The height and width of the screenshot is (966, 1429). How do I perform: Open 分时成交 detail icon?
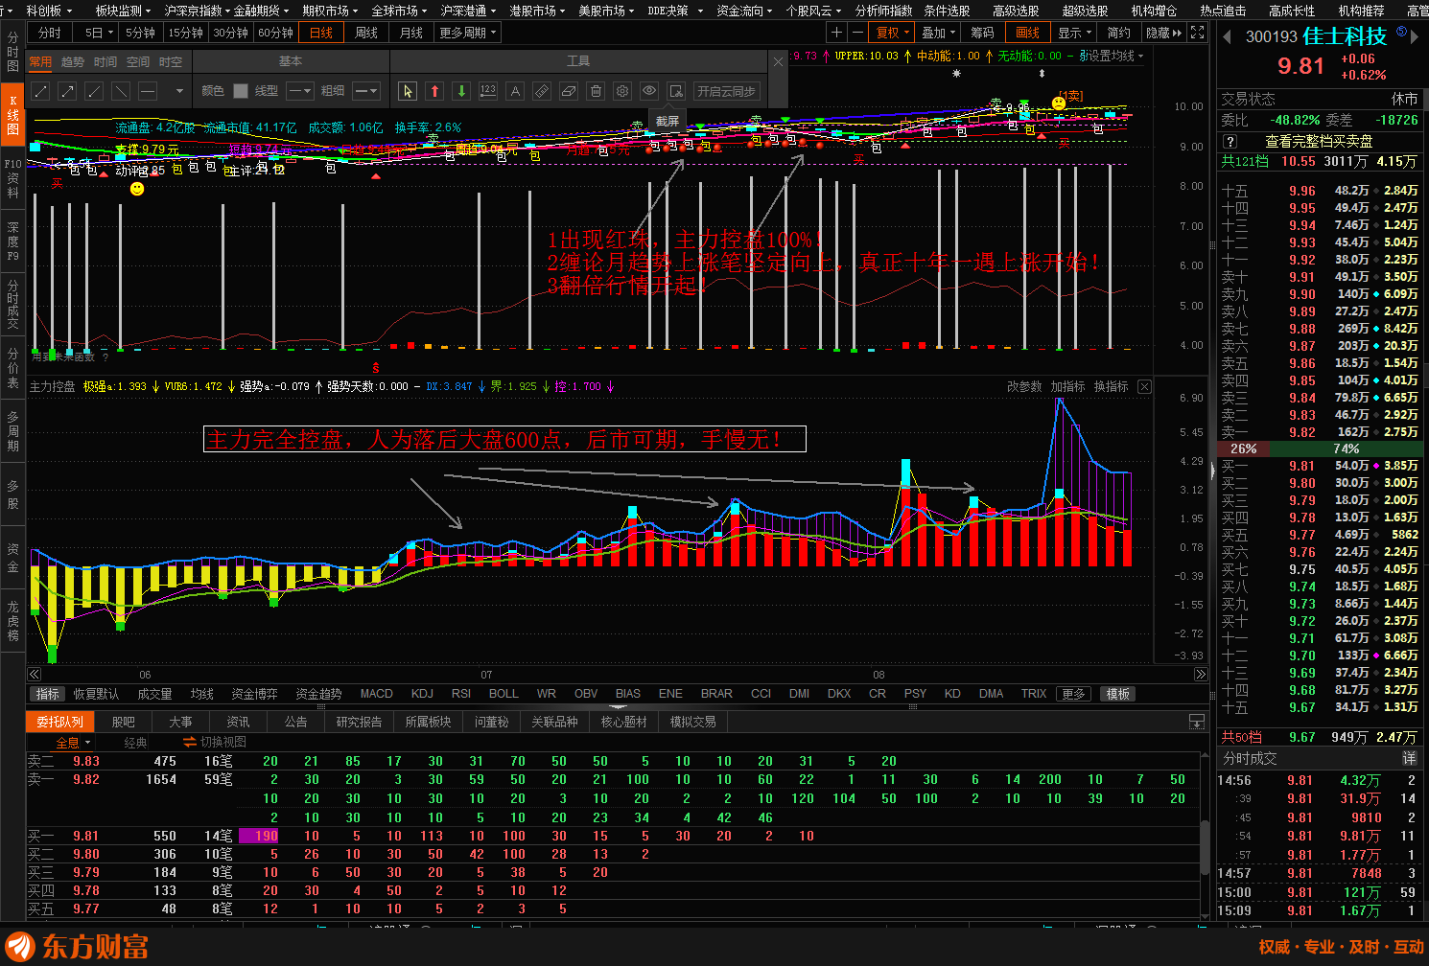1410,758
